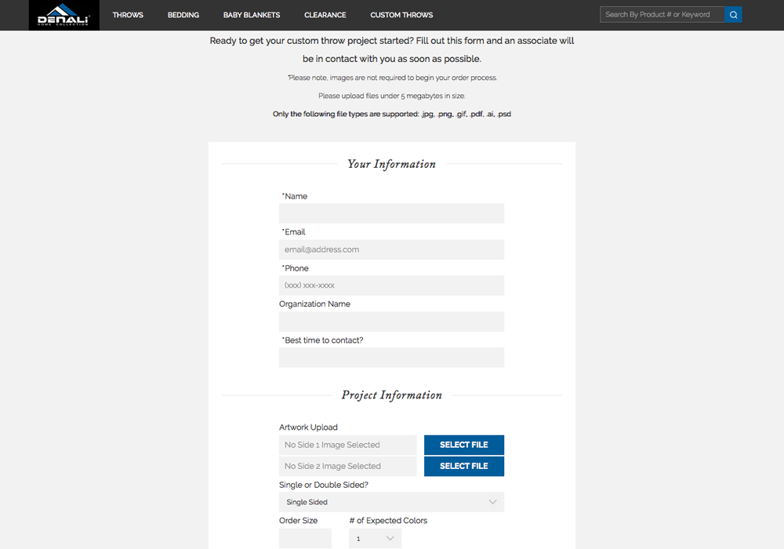This screenshot has height=549, width=784.
Task: Click the Organization Name field
Action: point(391,322)
